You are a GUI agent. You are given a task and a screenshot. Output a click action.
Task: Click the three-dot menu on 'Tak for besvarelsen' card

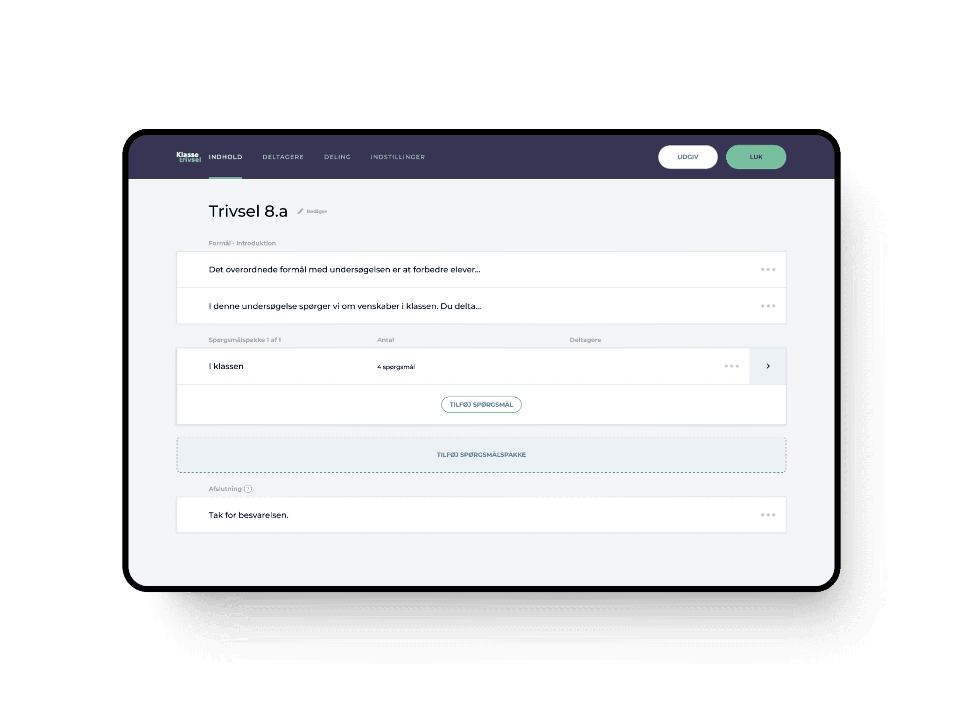(769, 515)
